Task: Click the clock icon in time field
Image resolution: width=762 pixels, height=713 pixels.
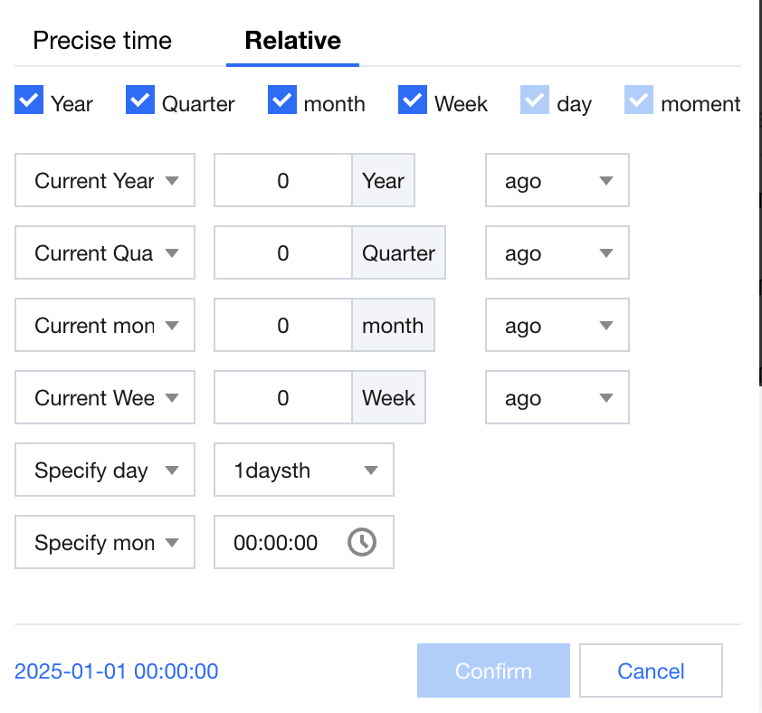Action: [362, 542]
